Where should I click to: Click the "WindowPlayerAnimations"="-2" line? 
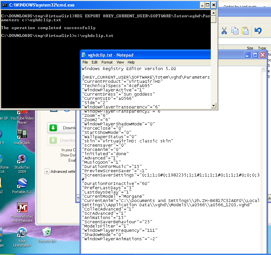(x=119, y=239)
